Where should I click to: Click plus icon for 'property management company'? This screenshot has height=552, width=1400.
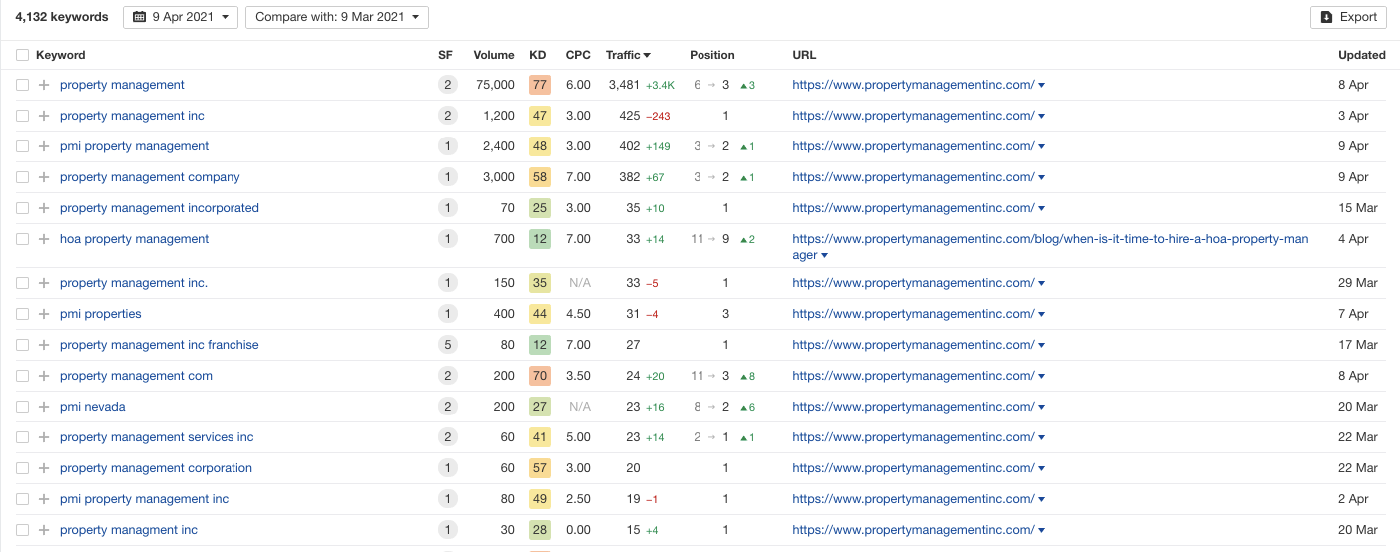coord(44,177)
